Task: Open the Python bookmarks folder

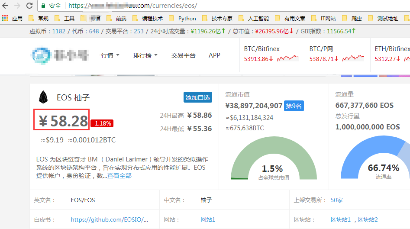Action: coord(182,18)
